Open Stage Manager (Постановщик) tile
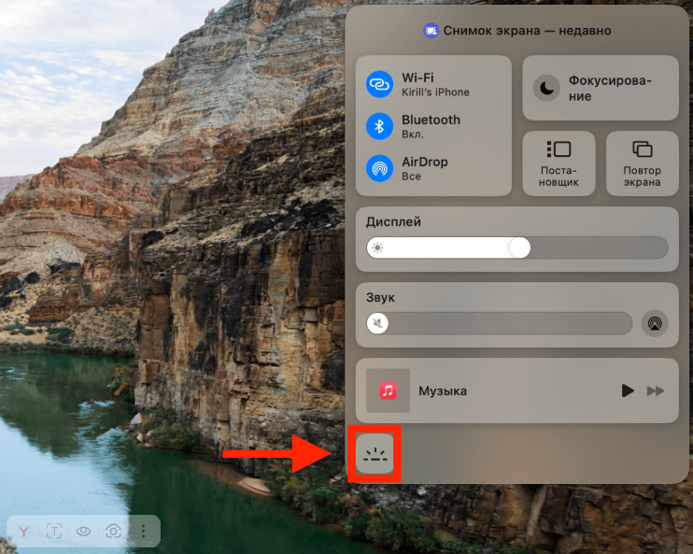 point(559,163)
